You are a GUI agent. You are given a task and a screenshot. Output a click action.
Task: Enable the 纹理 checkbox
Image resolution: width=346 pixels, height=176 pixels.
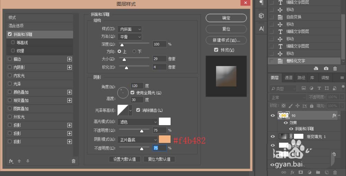click(x=13, y=50)
